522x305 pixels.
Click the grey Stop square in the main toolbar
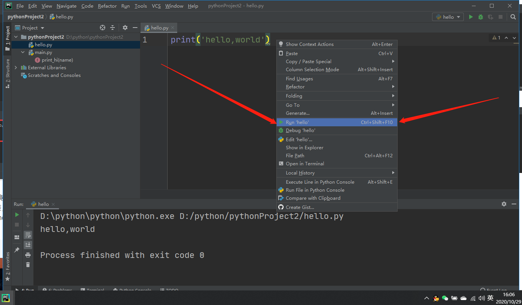(501, 17)
